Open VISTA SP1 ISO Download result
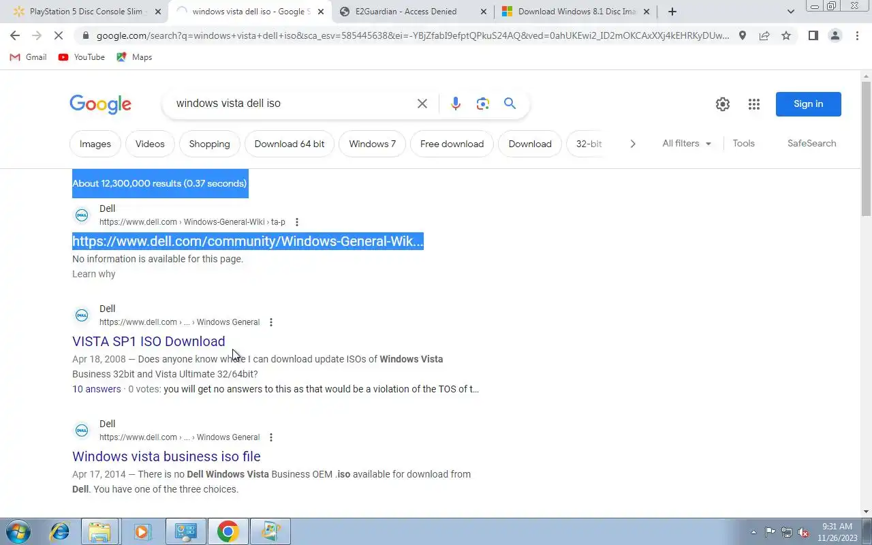 tap(149, 341)
